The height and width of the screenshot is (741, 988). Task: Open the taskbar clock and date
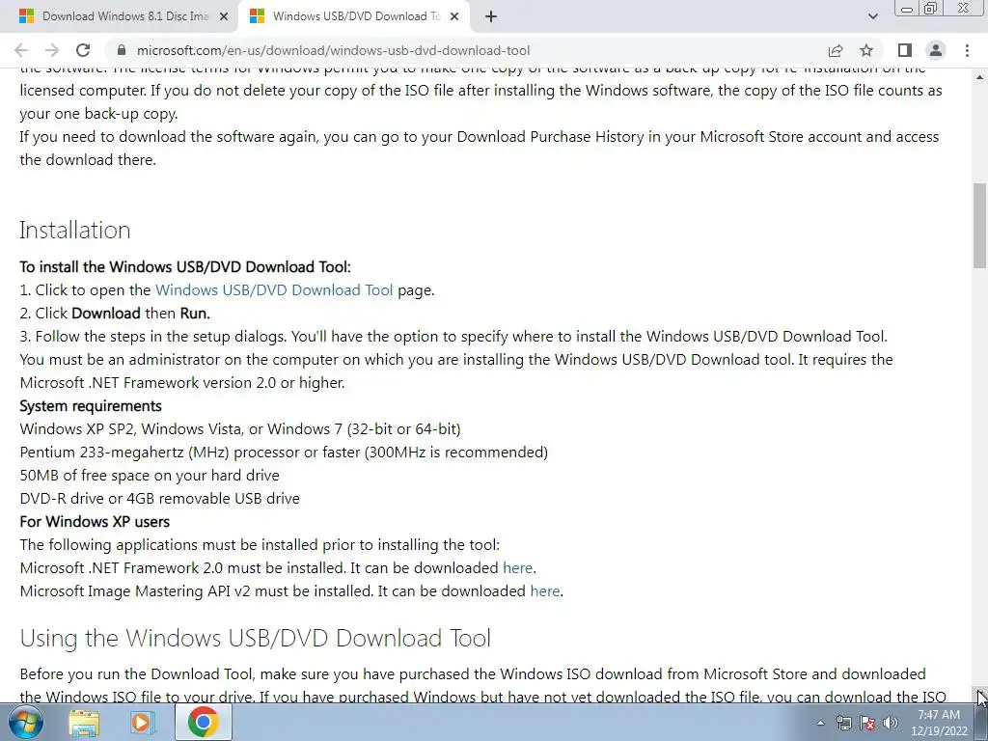939,723
